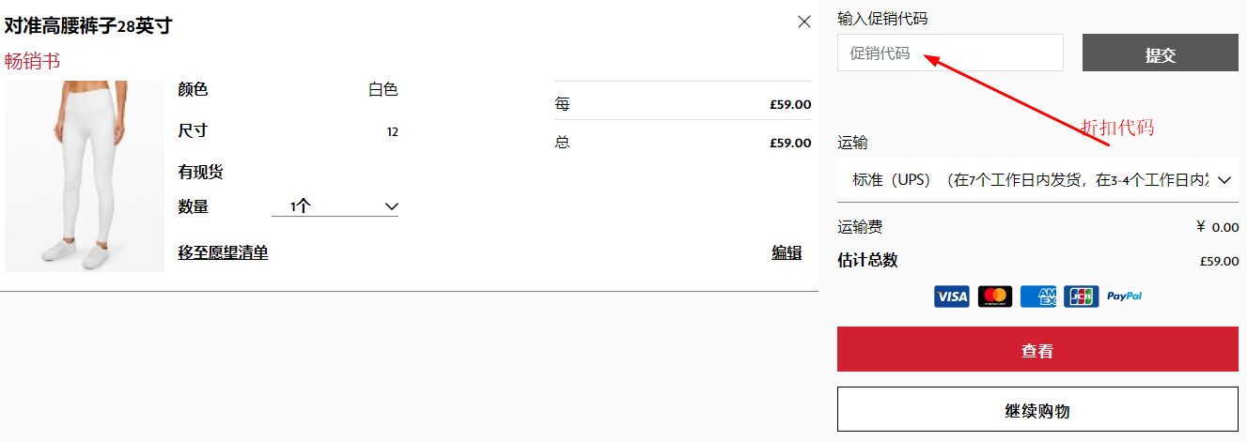Click the 折扣代码 annotation text
Screen dimensions: 1247x441
(x=1116, y=128)
